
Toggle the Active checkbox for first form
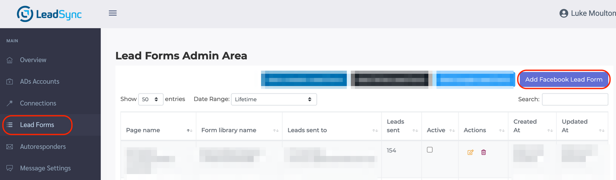click(x=430, y=150)
